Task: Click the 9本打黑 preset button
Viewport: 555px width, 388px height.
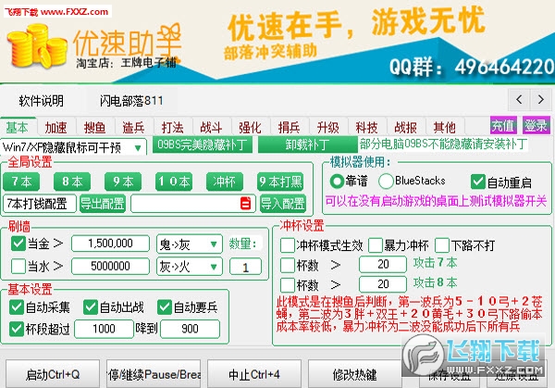Action: 280,181
